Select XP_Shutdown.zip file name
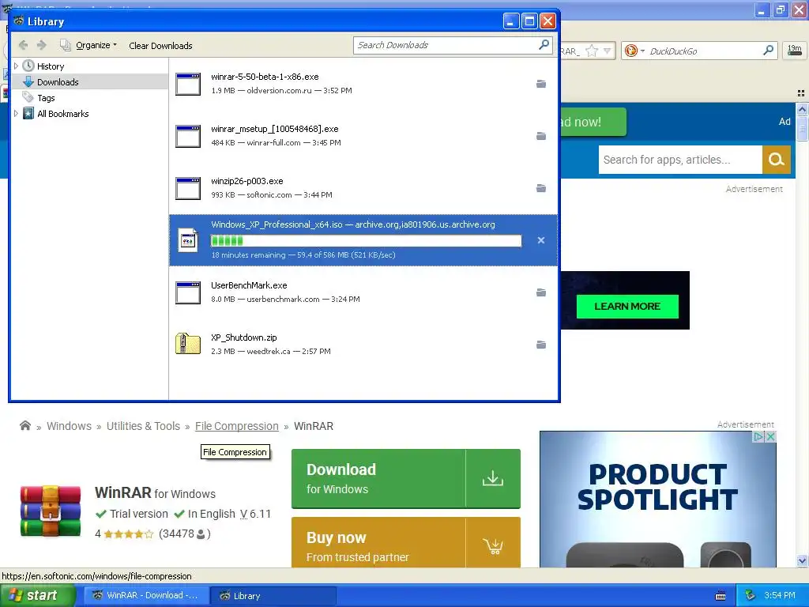The image size is (809, 607). tap(243, 337)
